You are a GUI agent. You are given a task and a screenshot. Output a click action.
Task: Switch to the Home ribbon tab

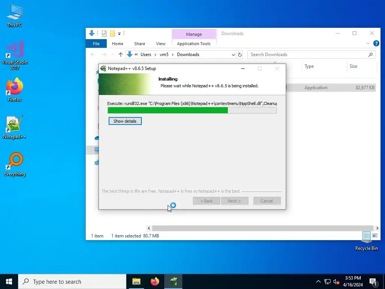[118, 44]
